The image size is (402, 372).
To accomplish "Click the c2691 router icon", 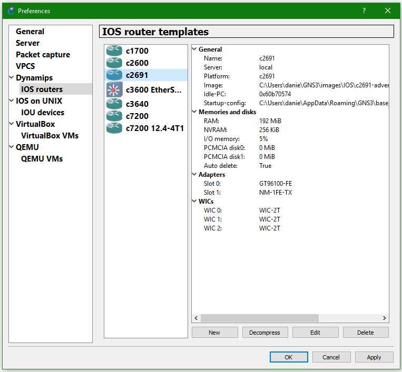I will (x=114, y=75).
